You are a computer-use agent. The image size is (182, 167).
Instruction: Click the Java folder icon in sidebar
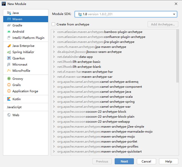point(9,13)
